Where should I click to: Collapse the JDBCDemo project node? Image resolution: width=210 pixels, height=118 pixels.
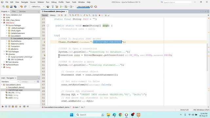2,23
